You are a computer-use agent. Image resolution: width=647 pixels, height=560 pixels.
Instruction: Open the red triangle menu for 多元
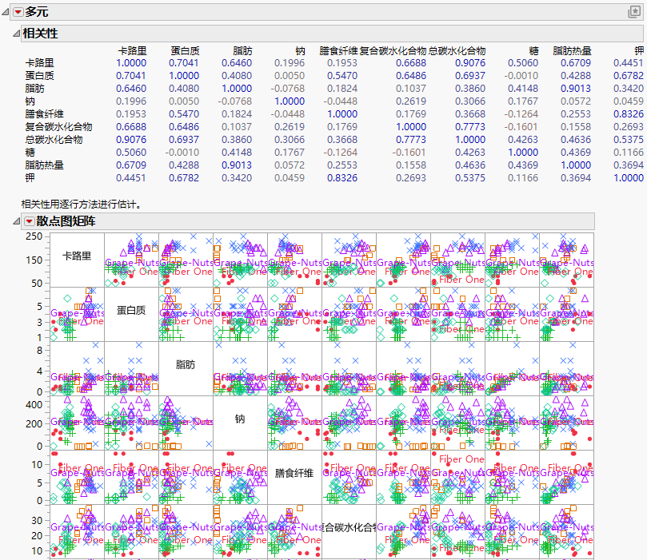(18, 11)
